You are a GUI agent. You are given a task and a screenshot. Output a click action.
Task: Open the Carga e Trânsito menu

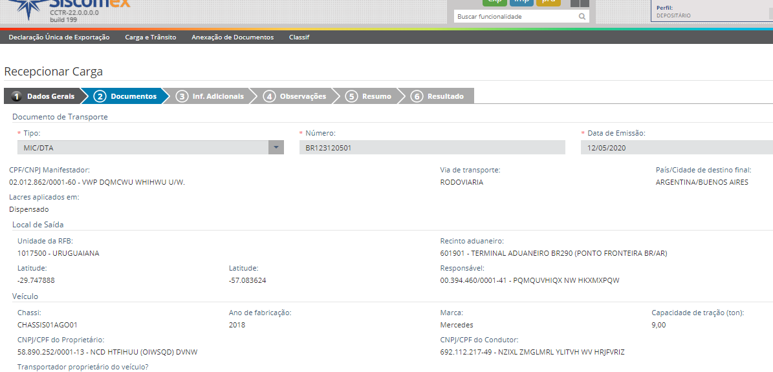pos(151,37)
